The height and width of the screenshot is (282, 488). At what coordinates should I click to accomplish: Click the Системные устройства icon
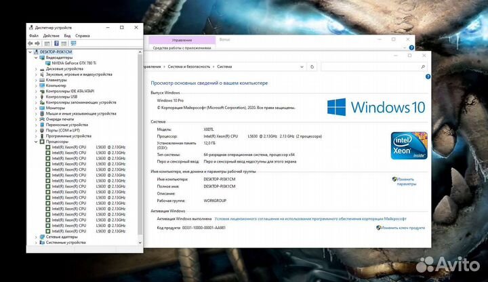pyautogui.click(x=42, y=243)
